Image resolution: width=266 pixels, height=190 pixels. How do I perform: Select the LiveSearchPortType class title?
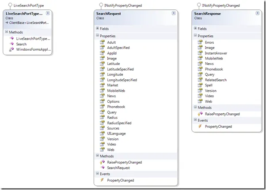pos(24,14)
